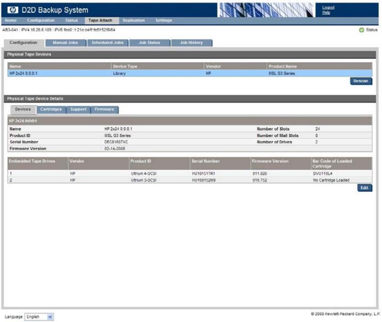Open the Home menu
Viewport: 382px width, 322px height.
point(11,20)
